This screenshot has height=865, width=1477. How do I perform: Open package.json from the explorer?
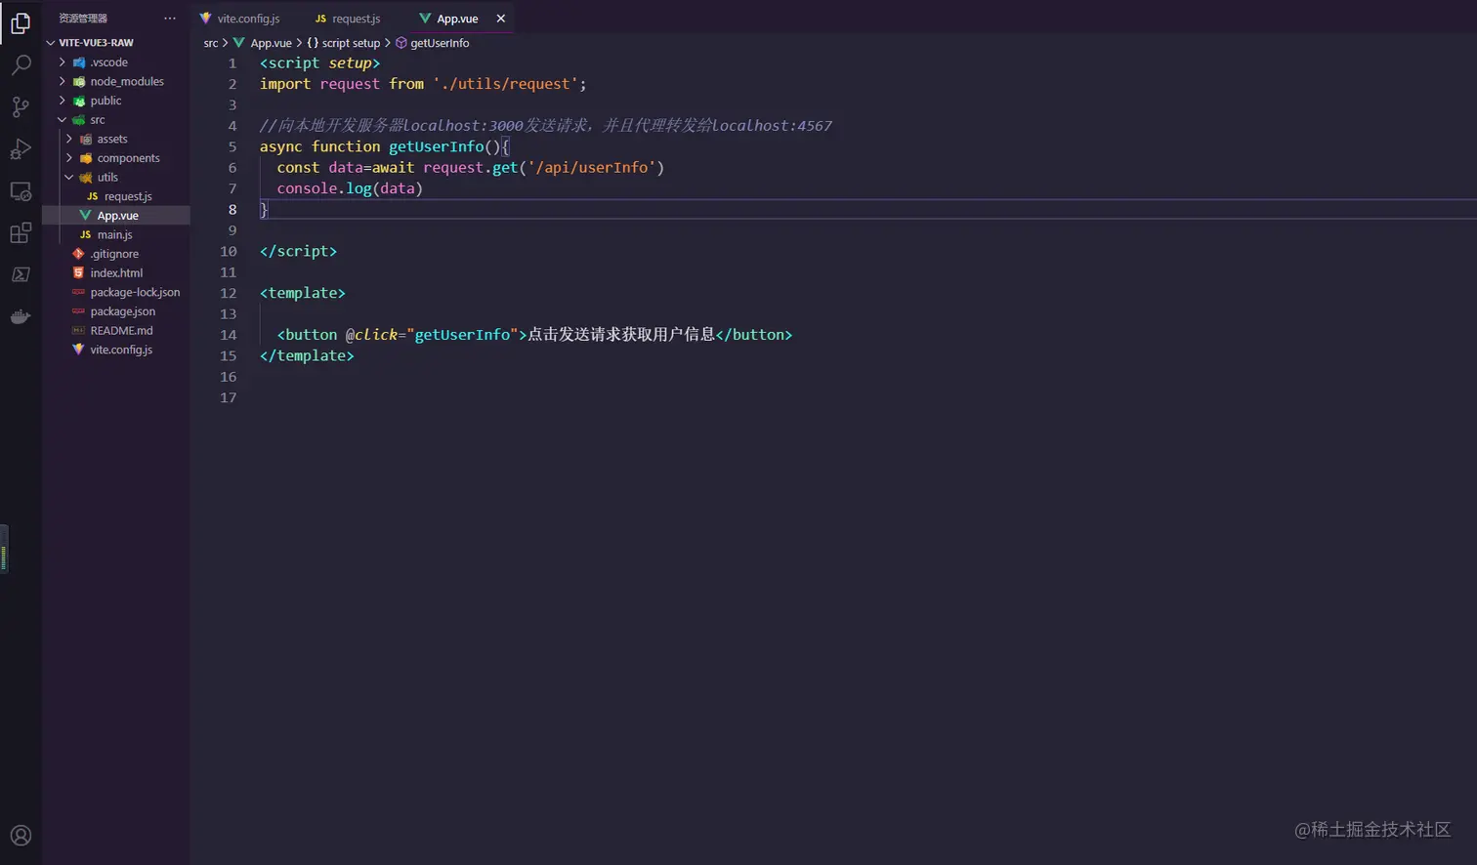(122, 311)
